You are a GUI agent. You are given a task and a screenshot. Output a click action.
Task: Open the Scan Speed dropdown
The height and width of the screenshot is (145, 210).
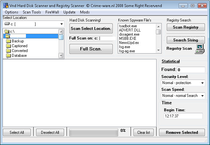click(x=202, y=96)
